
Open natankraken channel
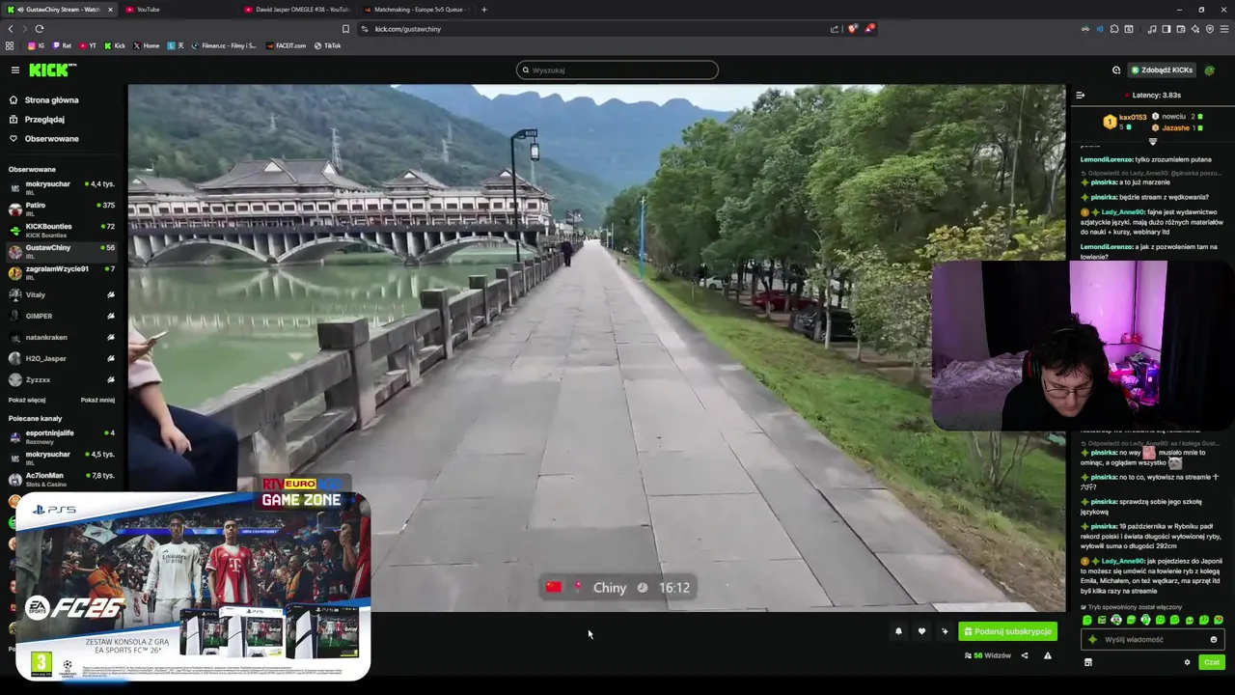pos(62,337)
